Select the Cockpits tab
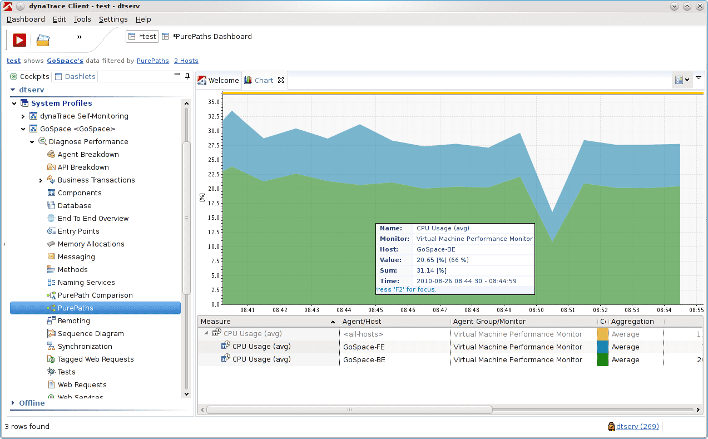Image resolution: width=708 pixels, height=439 pixels. coord(30,77)
